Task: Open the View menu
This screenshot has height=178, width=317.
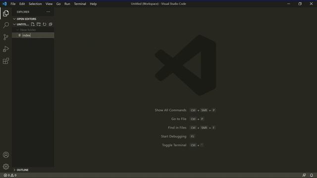Action: 49,4
